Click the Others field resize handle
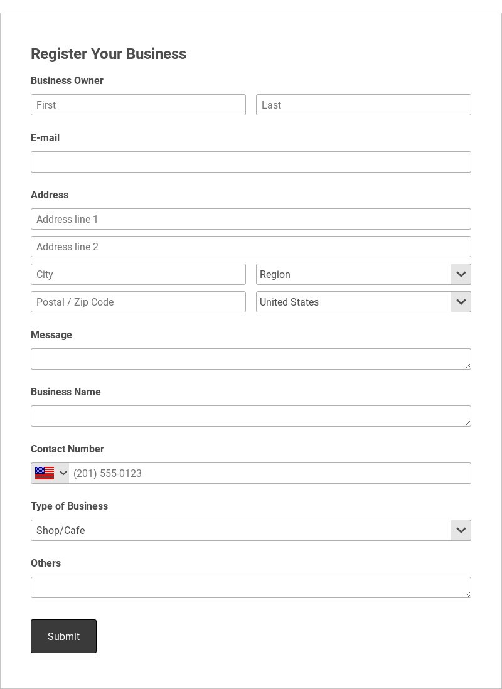Screen dimensions: 502x689 click(x=467, y=595)
